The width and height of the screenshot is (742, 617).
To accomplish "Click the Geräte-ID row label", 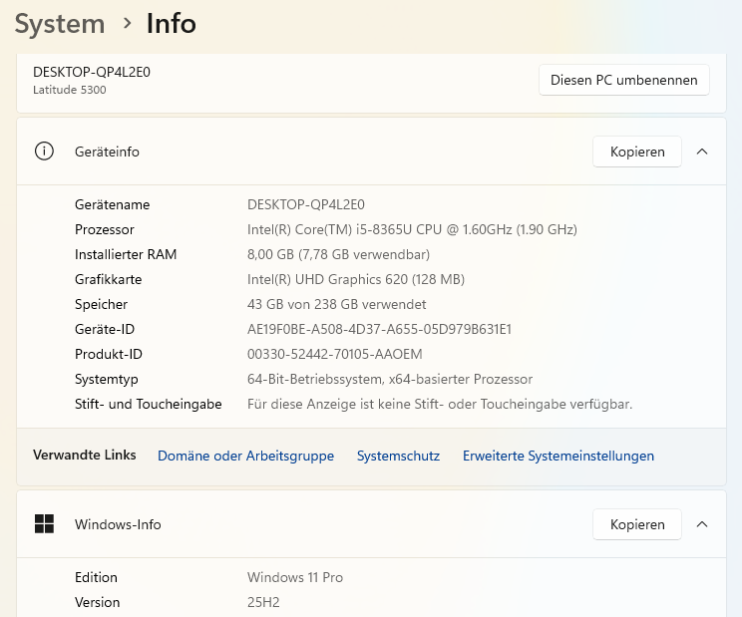I will click(105, 329).
